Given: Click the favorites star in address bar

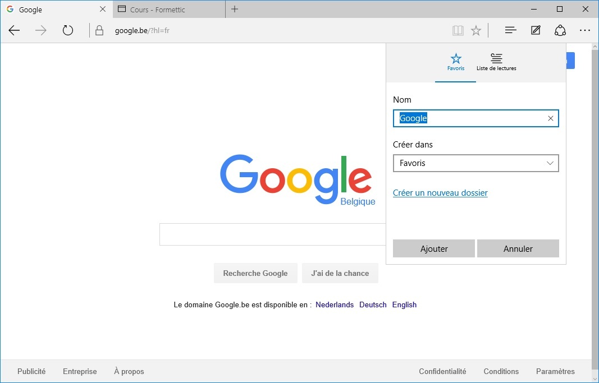Looking at the screenshot, I should pos(476,30).
